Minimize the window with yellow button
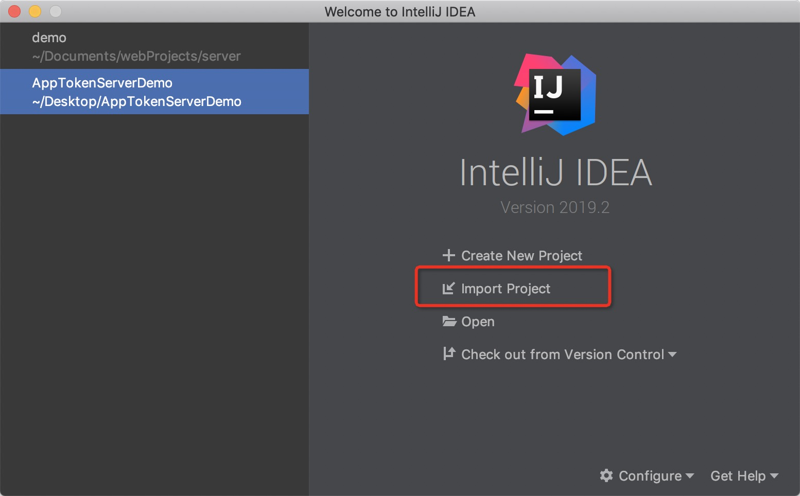800x496 pixels. click(x=35, y=11)
